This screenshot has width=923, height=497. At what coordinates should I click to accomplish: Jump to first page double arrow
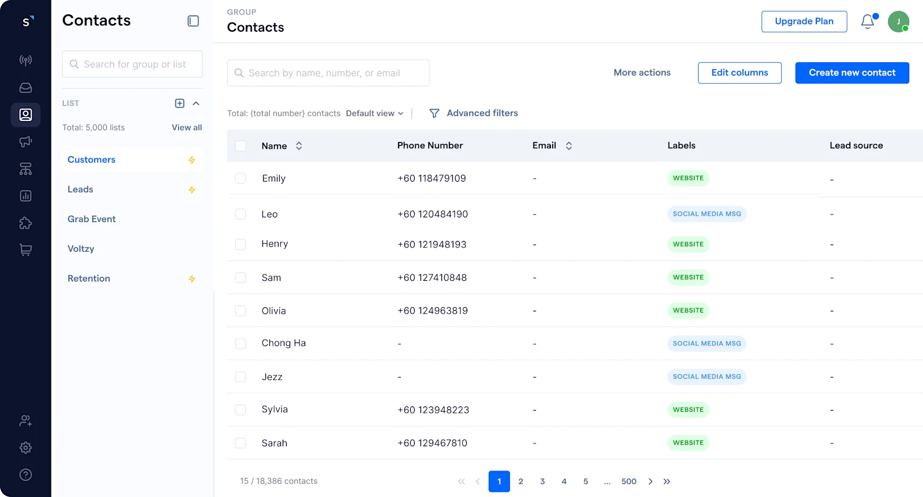[461, 481]
